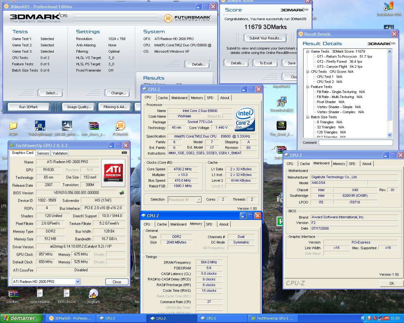Click Change settings button in 3DMark05
The height and width of the screenshot is (323, 404).
click(x=118, y=93)
